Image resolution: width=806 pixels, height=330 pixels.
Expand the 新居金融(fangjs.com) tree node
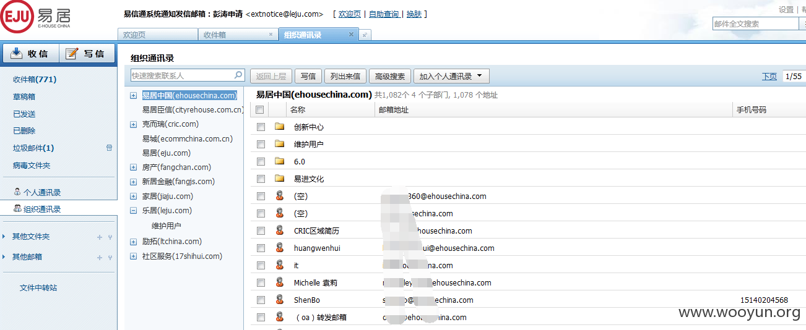tap(133, 182)
